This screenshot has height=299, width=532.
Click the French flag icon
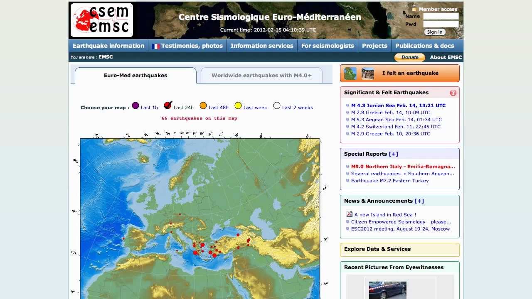click(x=156, y=46)
